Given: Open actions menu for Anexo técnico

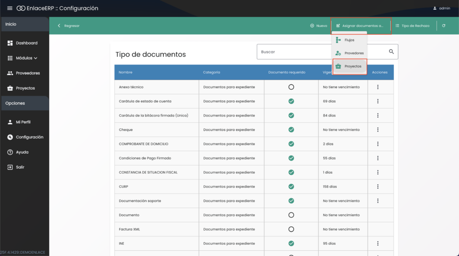Looking at the screenshot, I should pyautogui.click(x=378, y=87).
